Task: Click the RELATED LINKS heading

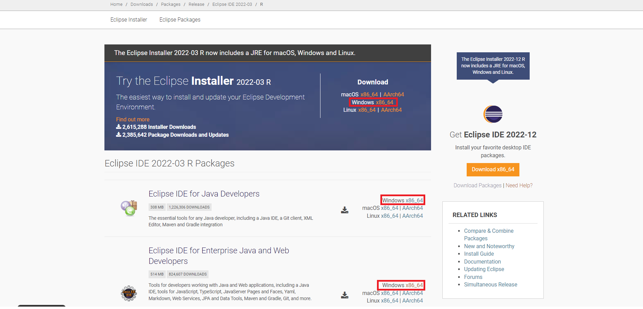Action: pyautogui.click(x=475, y=215)
